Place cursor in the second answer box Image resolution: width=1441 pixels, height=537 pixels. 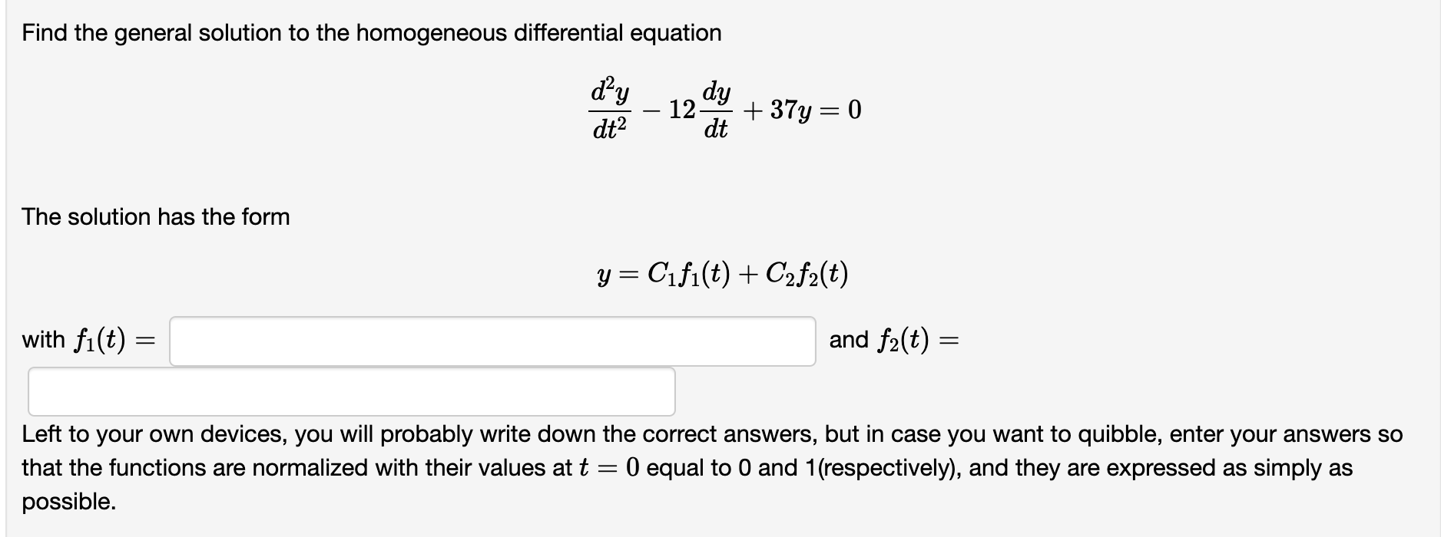[x=350, y=393]
